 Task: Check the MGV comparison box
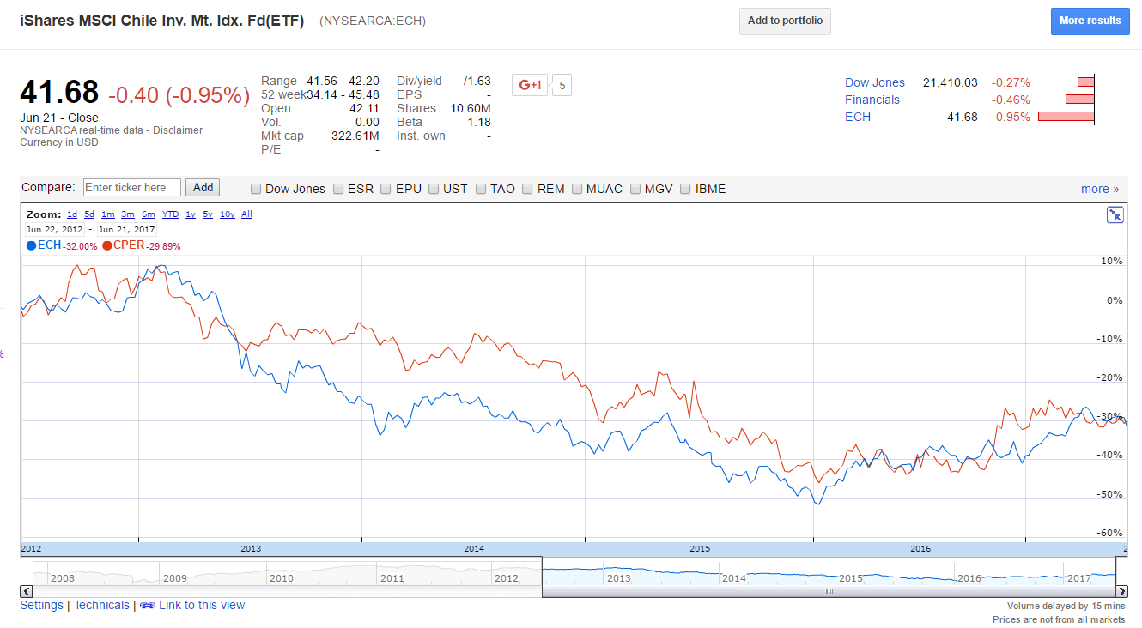[635, 189]
